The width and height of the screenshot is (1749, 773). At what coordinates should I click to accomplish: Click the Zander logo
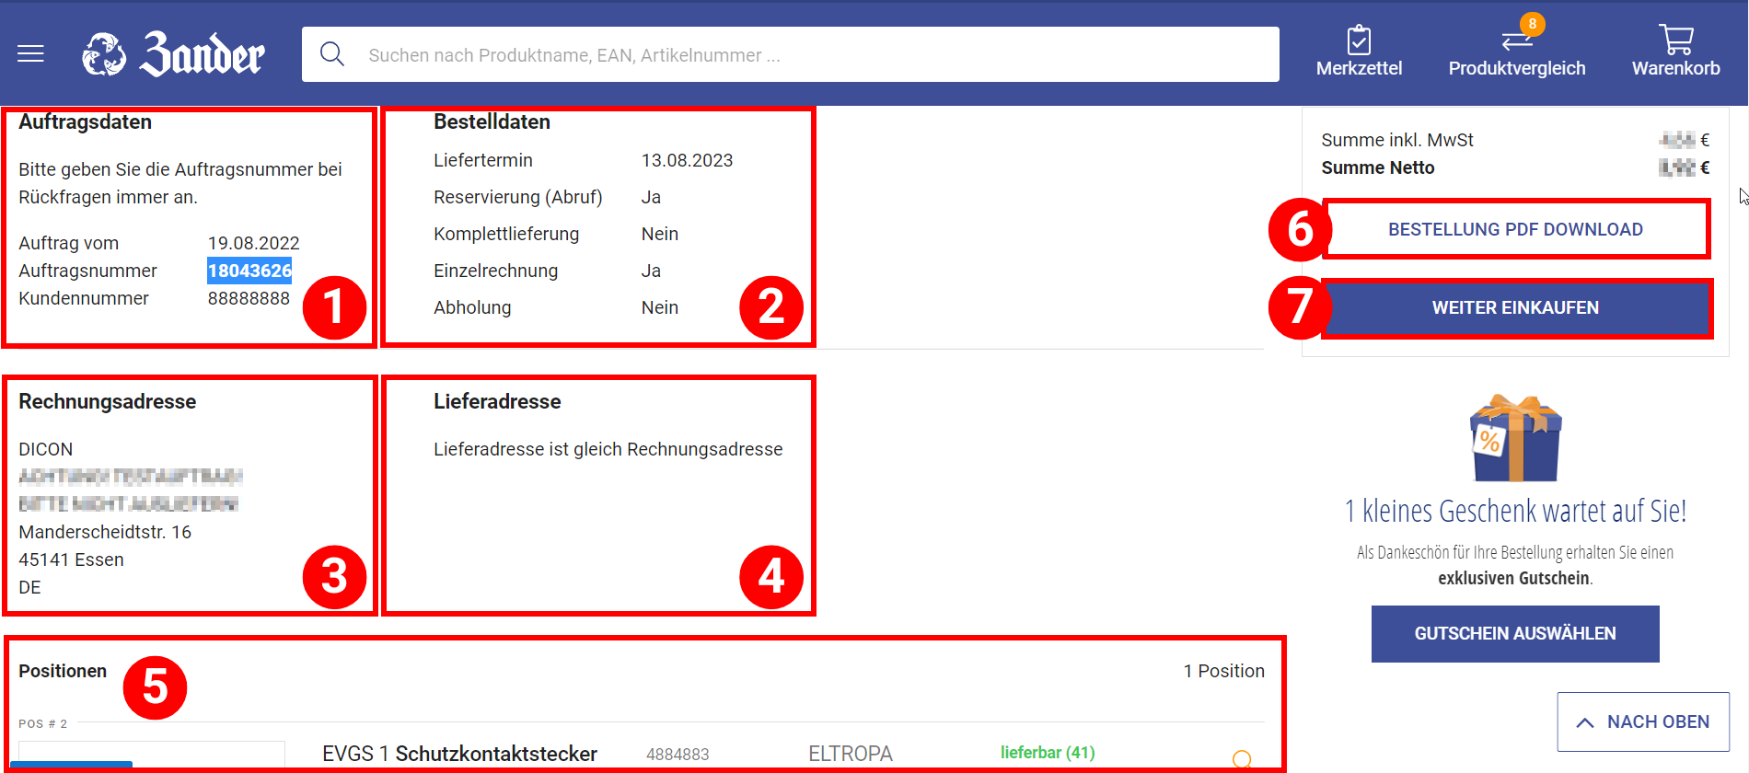click(x=173, y=54)
